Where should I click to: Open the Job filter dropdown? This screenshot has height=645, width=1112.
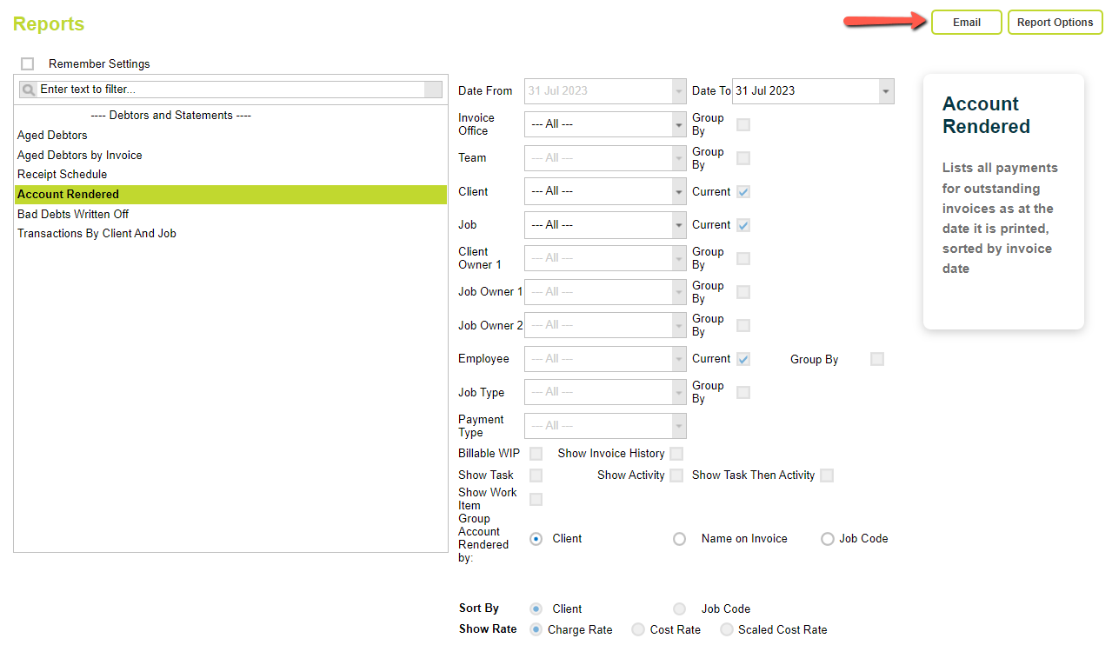click(679, 224)
